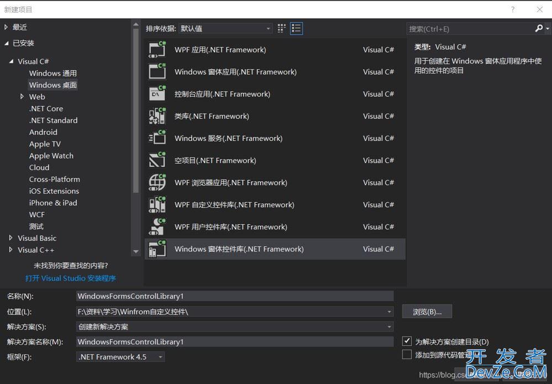Select Windows 窗体控件库(.NET Framework) template name
This screenshot has height=384, width=552.
click(239, 249)
